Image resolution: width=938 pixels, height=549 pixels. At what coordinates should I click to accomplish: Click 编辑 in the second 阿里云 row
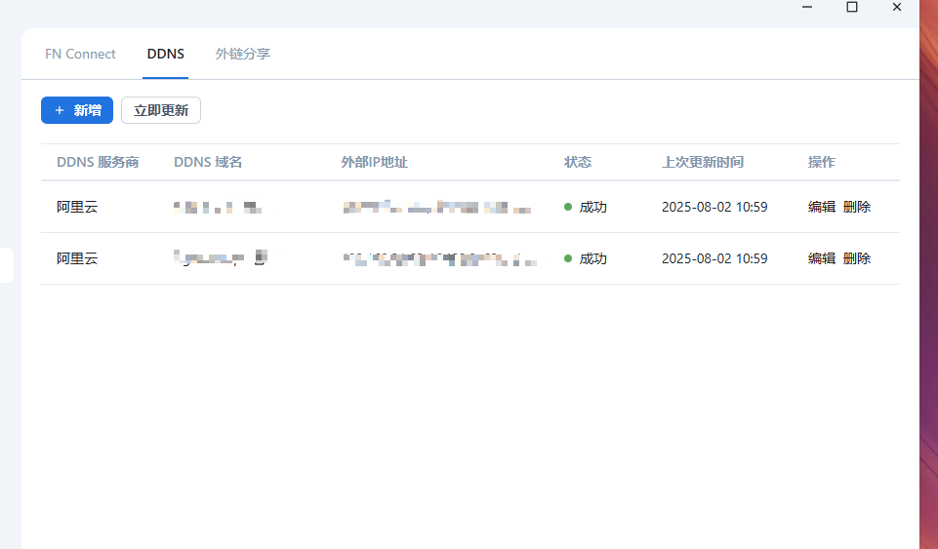click(821, 258)
